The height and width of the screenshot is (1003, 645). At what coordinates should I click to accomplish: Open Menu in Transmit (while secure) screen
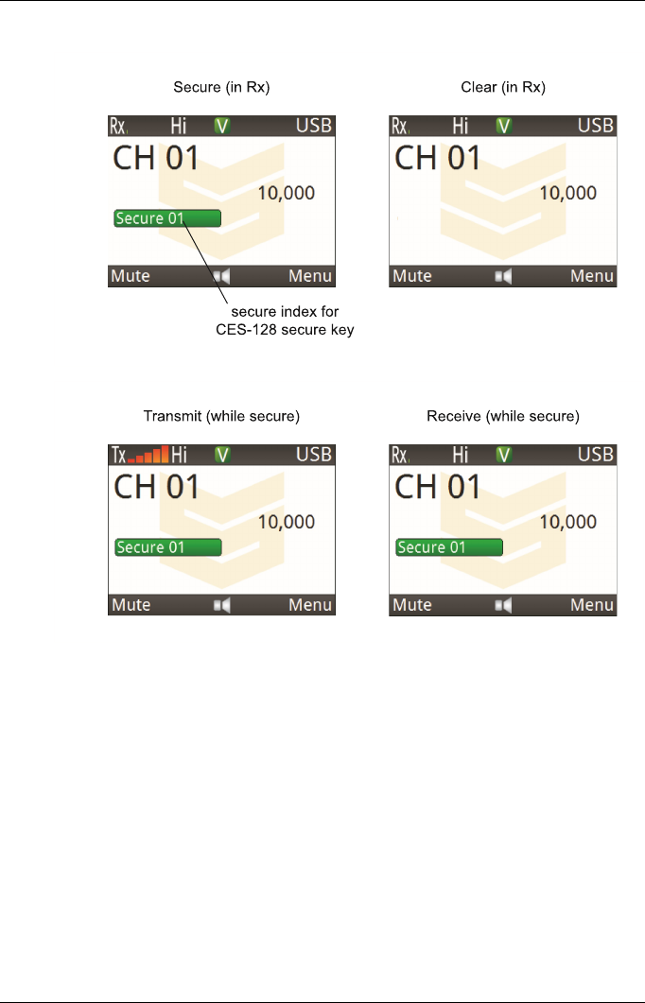coord(310,605)
